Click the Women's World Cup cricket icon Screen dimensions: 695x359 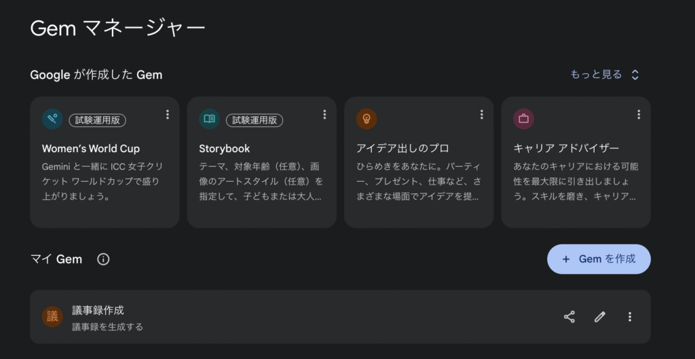click(52, 119)
